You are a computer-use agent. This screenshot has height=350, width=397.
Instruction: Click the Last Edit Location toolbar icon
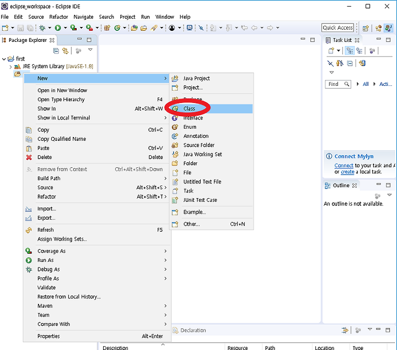click(244, 28)
